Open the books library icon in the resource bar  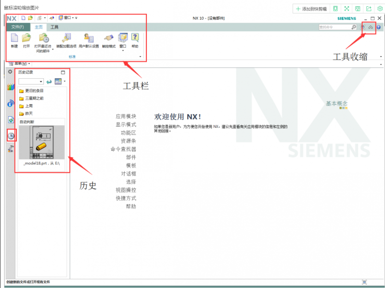pos(11,87)
